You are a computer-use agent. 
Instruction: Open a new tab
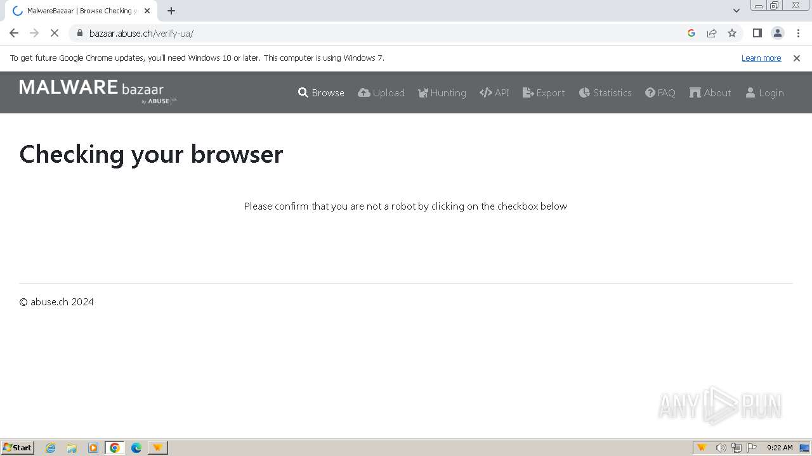coord(171,11)
